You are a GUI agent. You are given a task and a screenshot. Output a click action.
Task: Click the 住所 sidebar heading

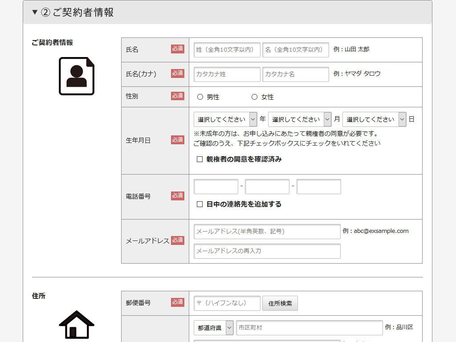[x=39, y=296]
